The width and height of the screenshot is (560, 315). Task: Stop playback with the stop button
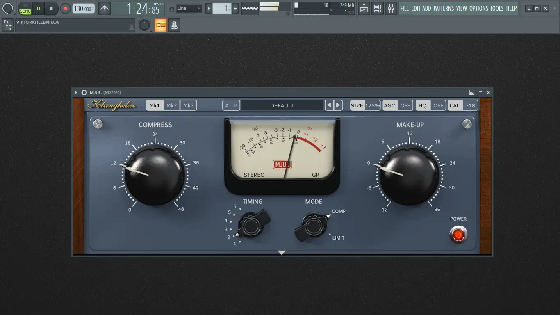coord(51,8)
